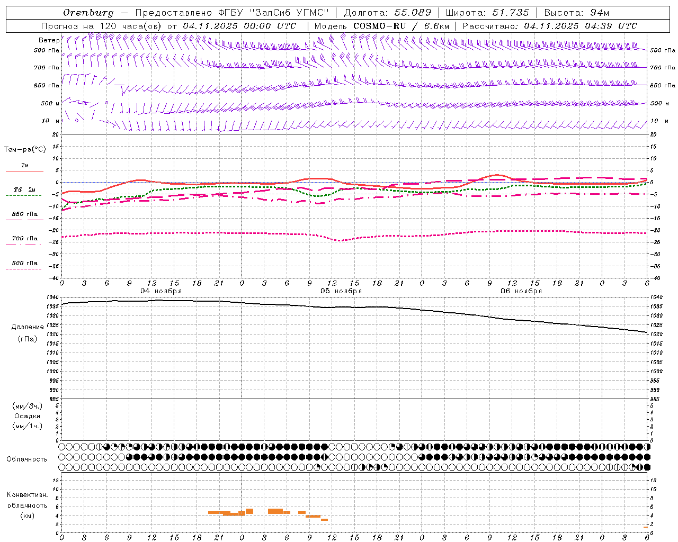
Task: Click the tallest orange convective cloud bar
Action: tap(275, 511)
